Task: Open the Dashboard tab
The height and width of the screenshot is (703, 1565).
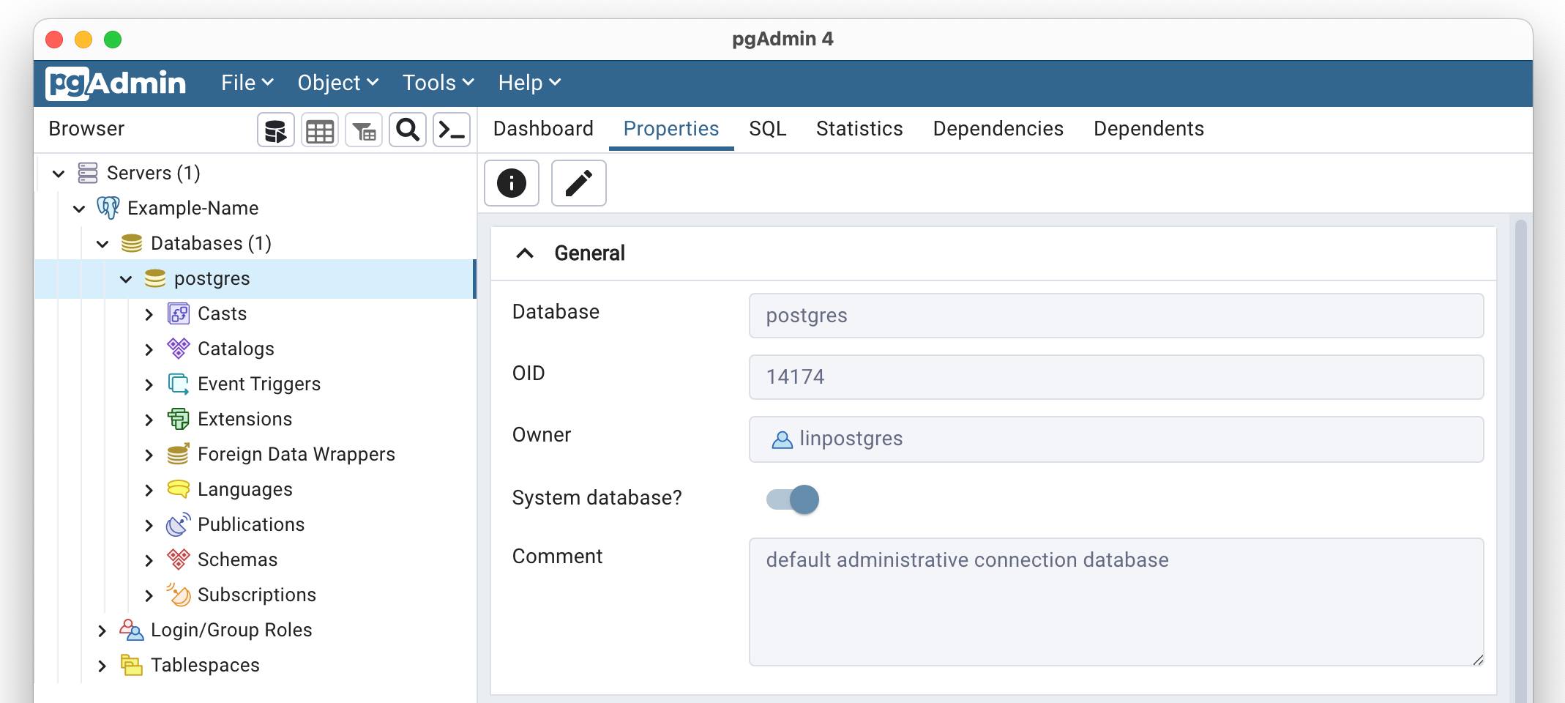Action: pos(542,128)
